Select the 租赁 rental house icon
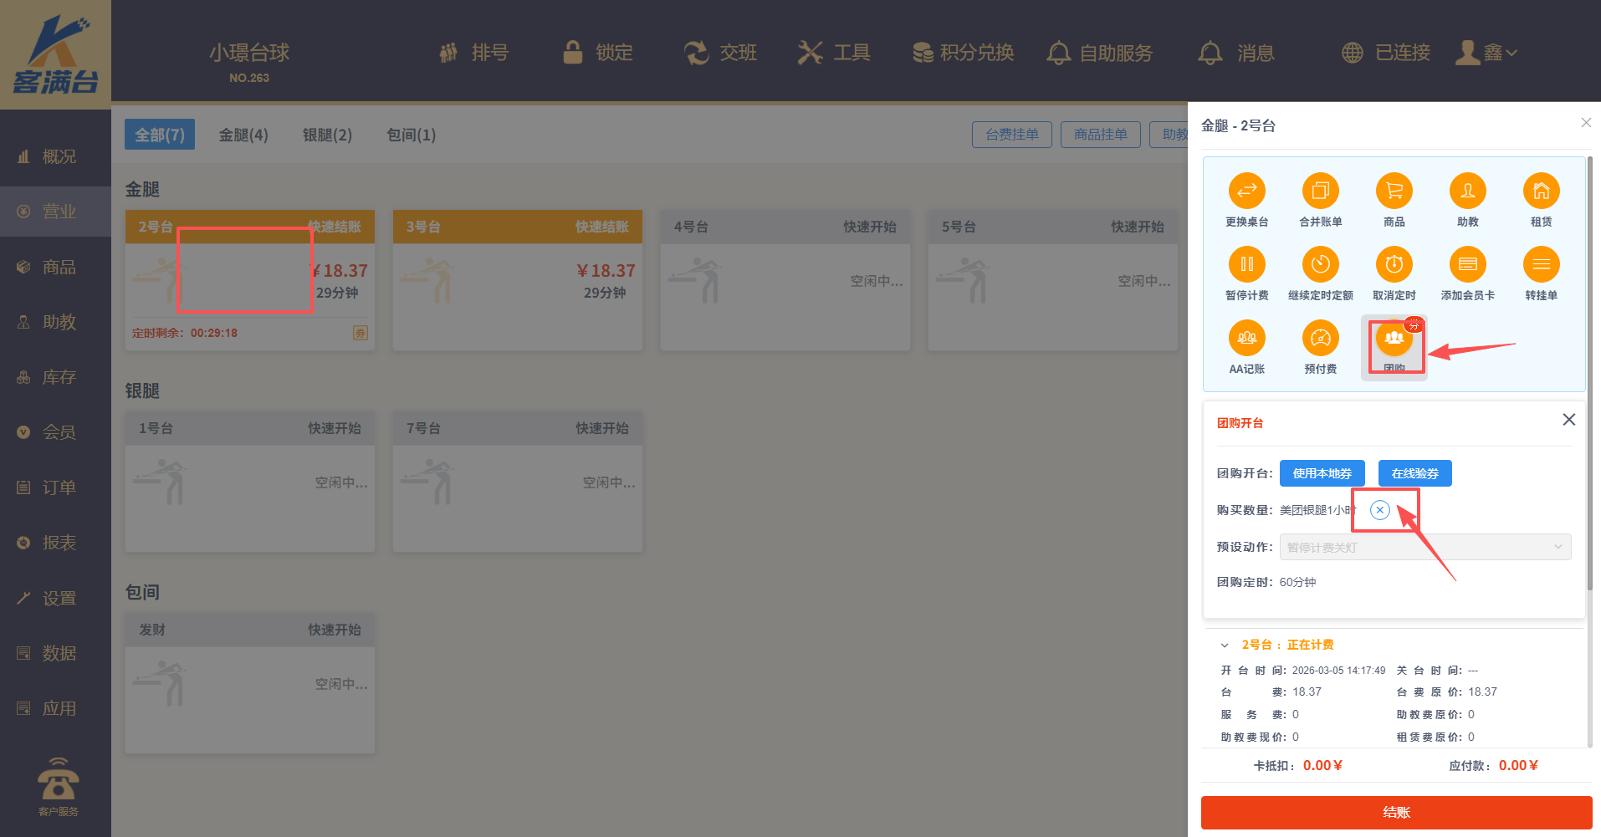This screenshot has width=1601, height=837. point(1541,191)
